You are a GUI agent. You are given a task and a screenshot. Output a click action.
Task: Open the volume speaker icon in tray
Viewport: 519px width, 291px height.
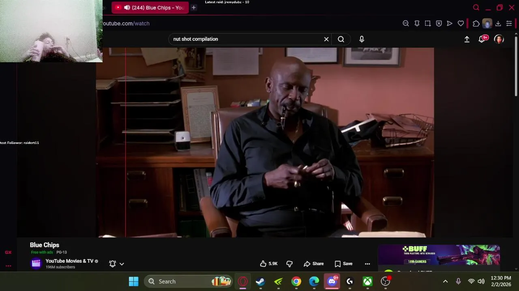coord(481,281)
